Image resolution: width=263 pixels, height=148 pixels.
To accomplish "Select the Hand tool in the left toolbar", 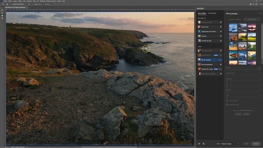I will (x=2, y=16).
